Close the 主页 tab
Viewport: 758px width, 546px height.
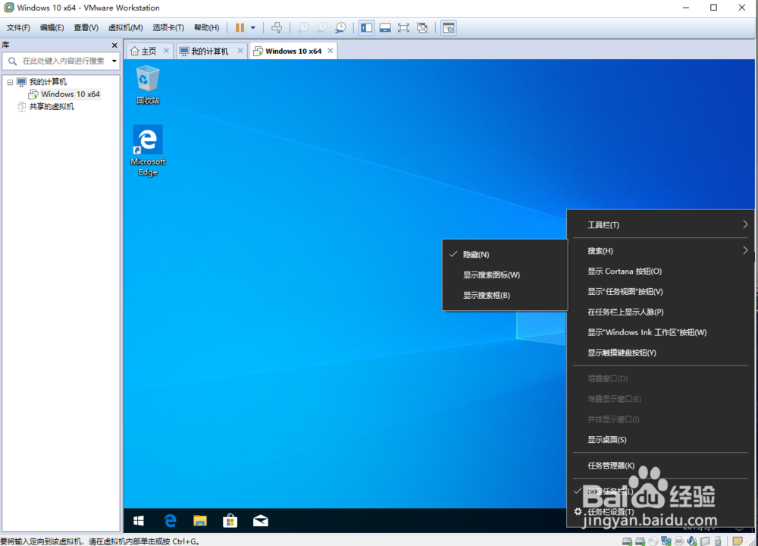(166, 50)
